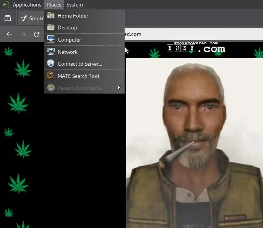Switch to the Smoke browser tab
The image size is (263, 228).
[31, 18]
